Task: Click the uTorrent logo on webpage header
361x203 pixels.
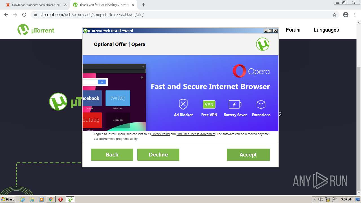Action: [36, 30]
